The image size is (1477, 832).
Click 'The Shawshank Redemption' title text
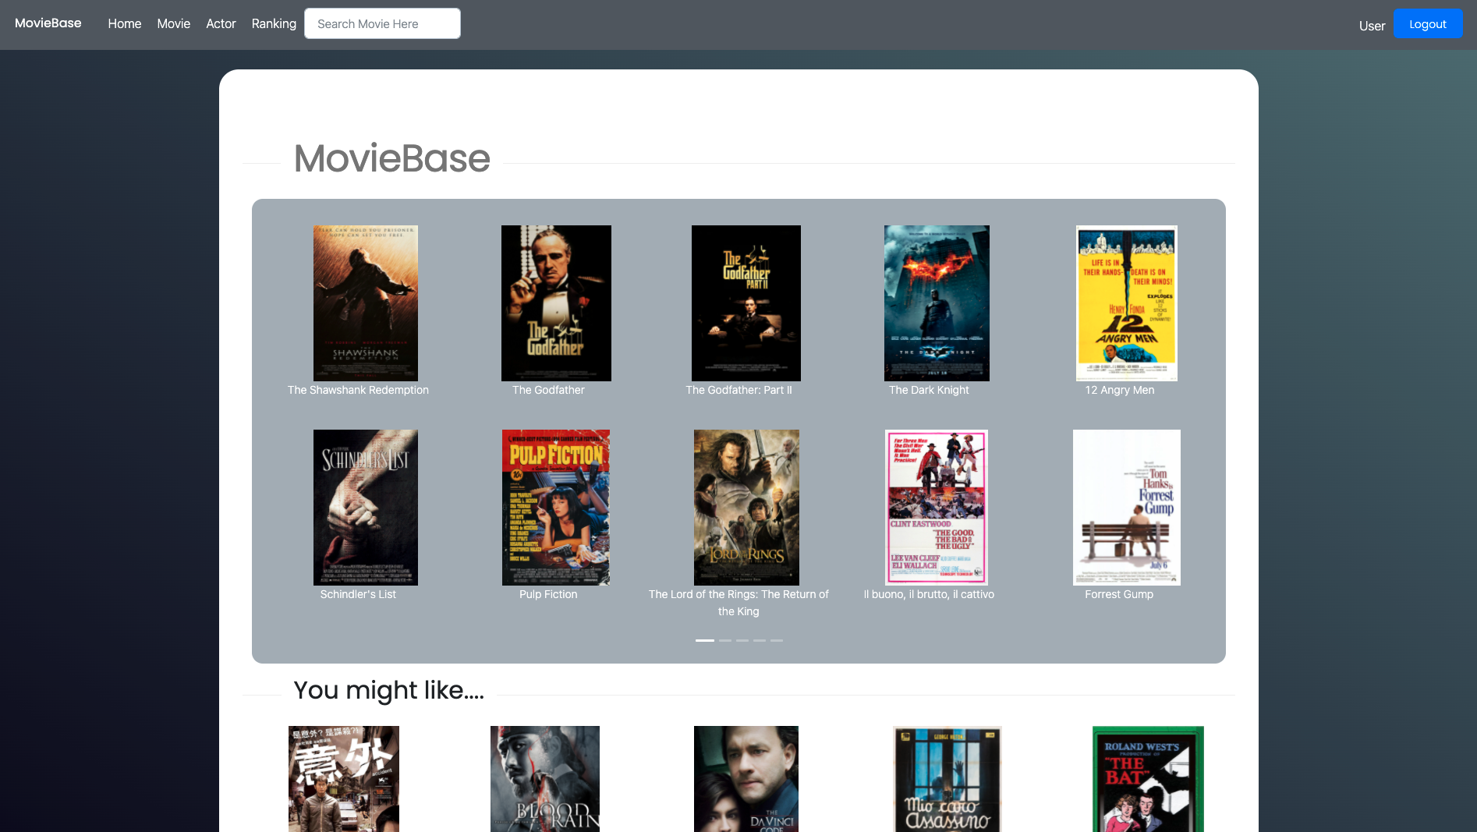pyautogui.click(x=358, y=390)
